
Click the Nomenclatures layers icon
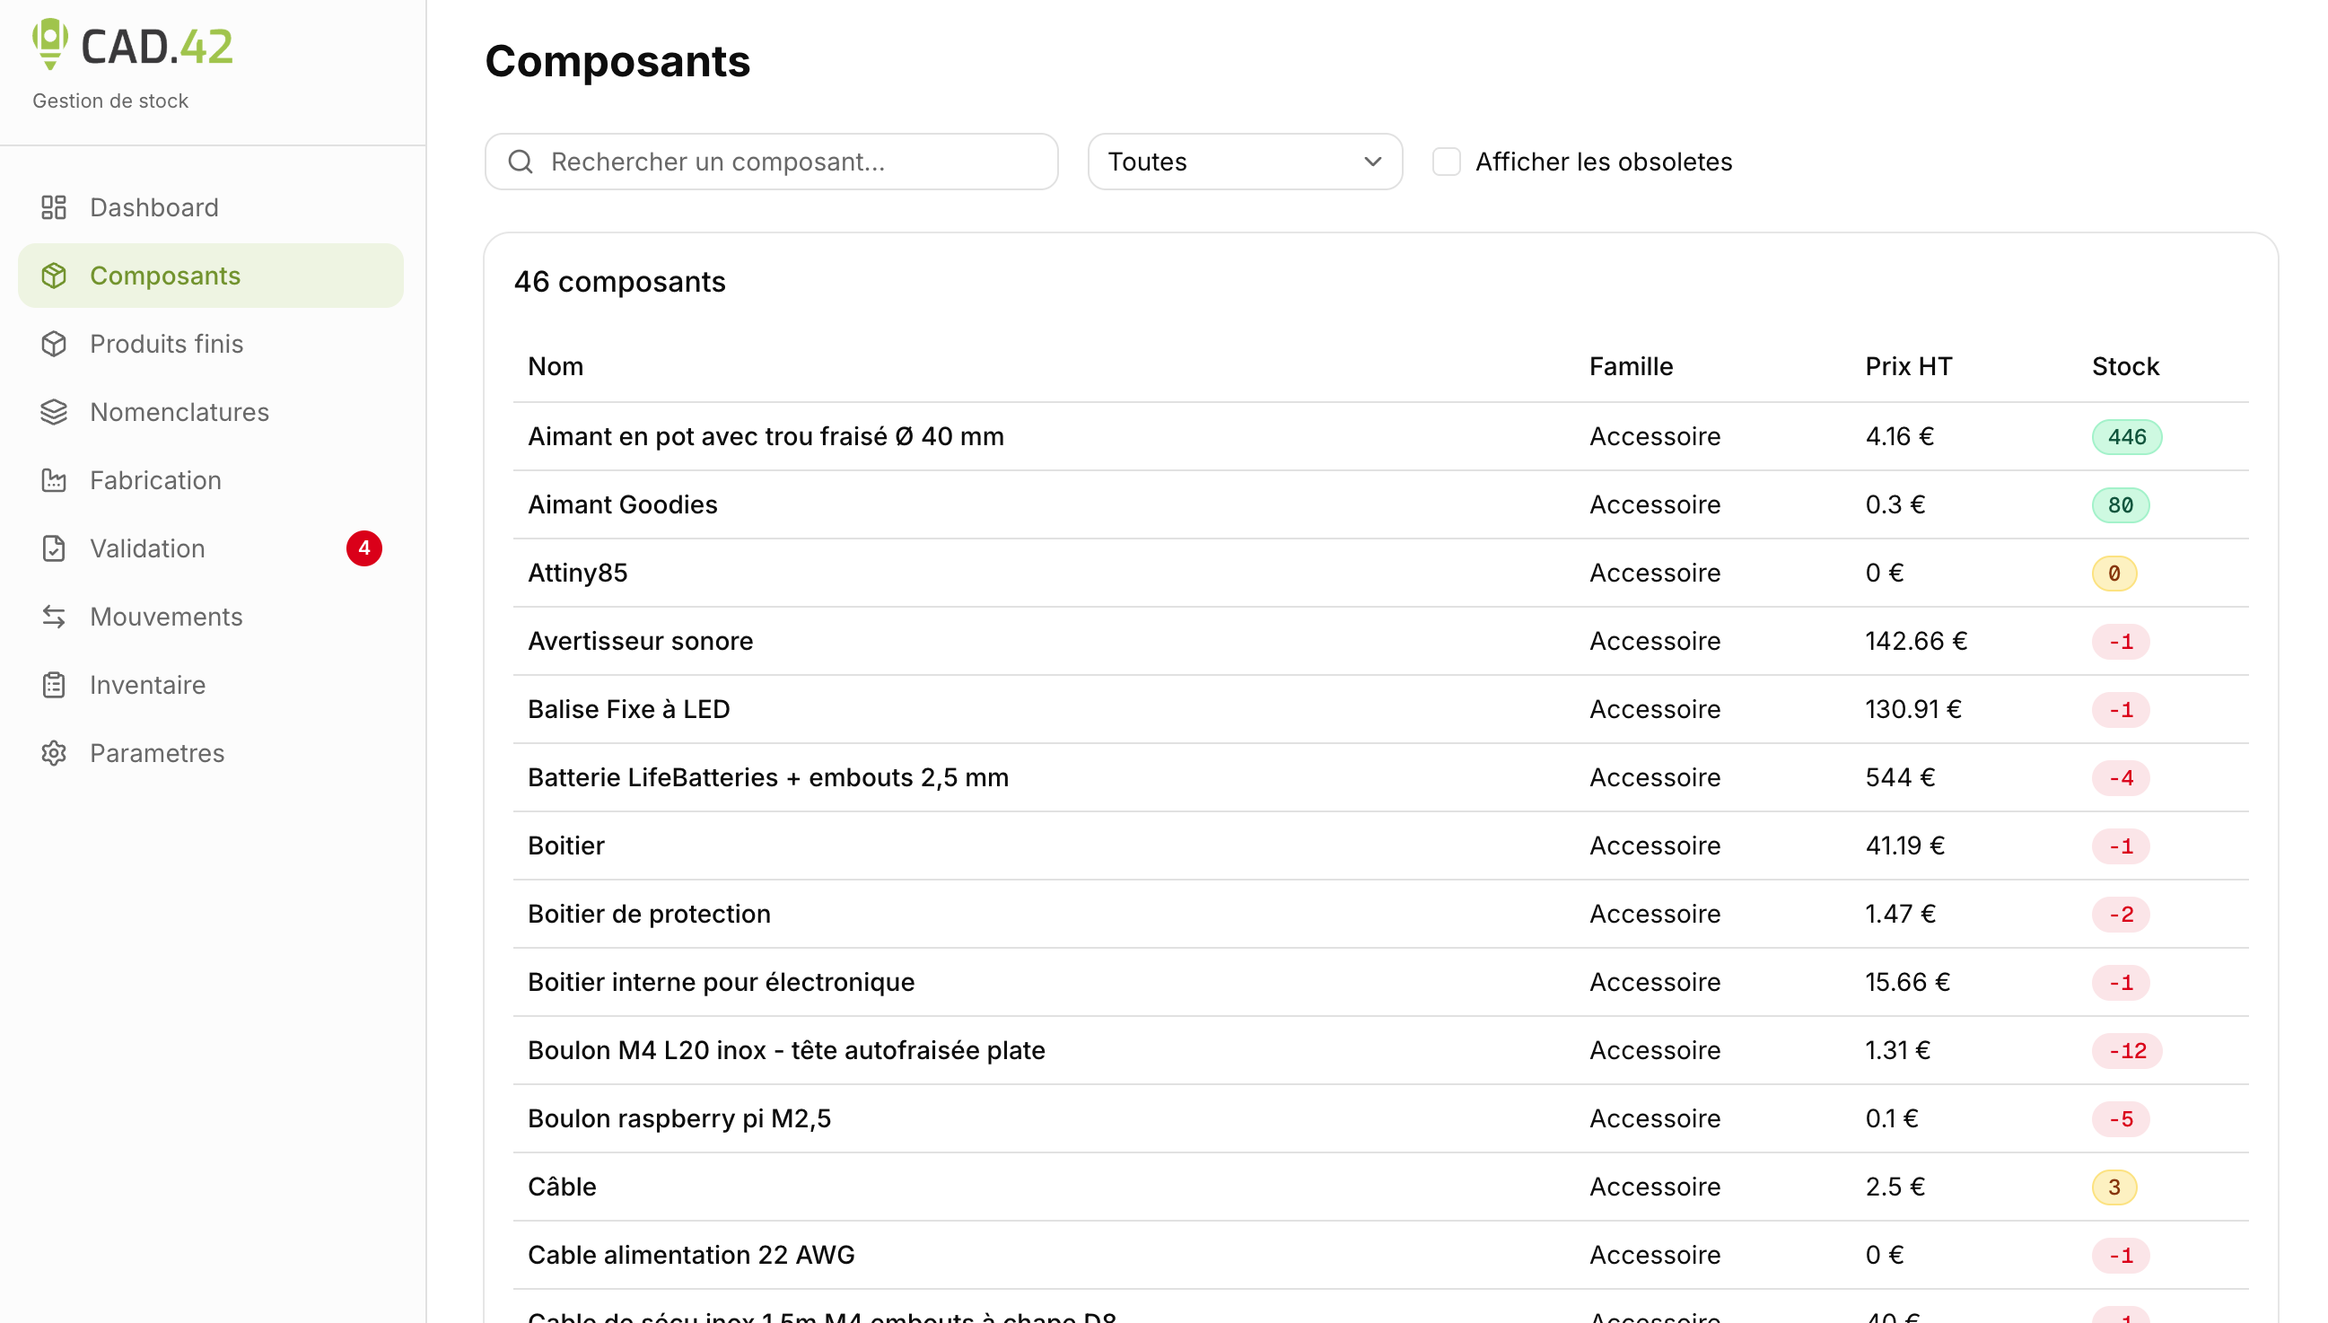click(54, 412)
